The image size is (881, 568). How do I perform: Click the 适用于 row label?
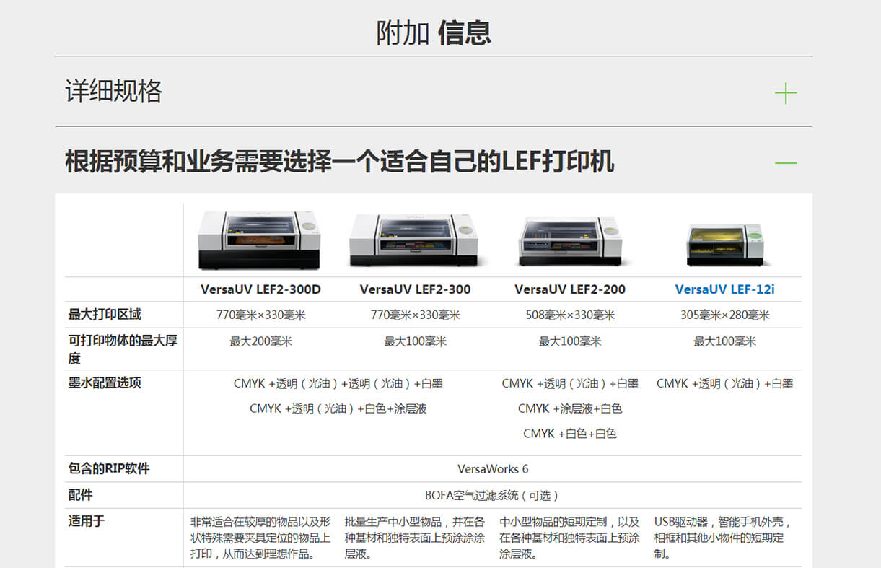[x=87, y=520]
